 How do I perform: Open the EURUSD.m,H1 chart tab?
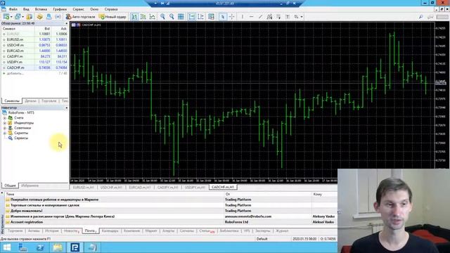click(x=84, y=188)
